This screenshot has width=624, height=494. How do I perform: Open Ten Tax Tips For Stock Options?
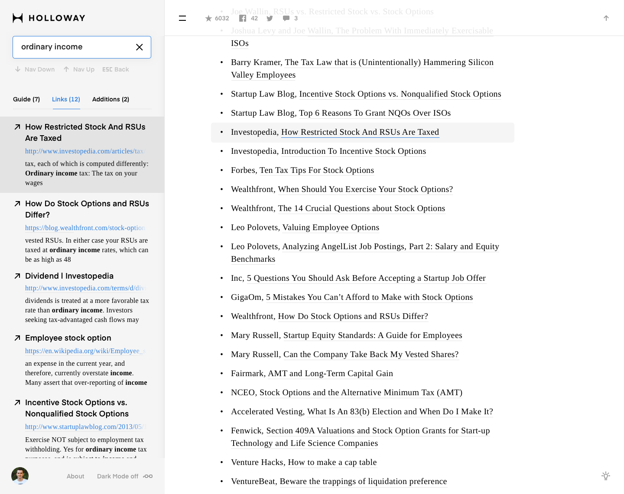tap(317, 170)
